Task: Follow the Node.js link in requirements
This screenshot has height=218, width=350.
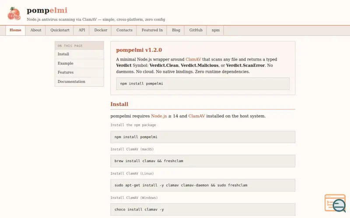Action: point(159,116)
